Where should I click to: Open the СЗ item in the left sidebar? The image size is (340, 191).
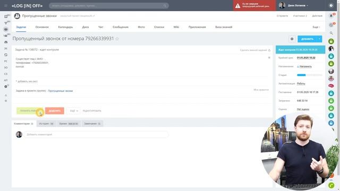6,74
